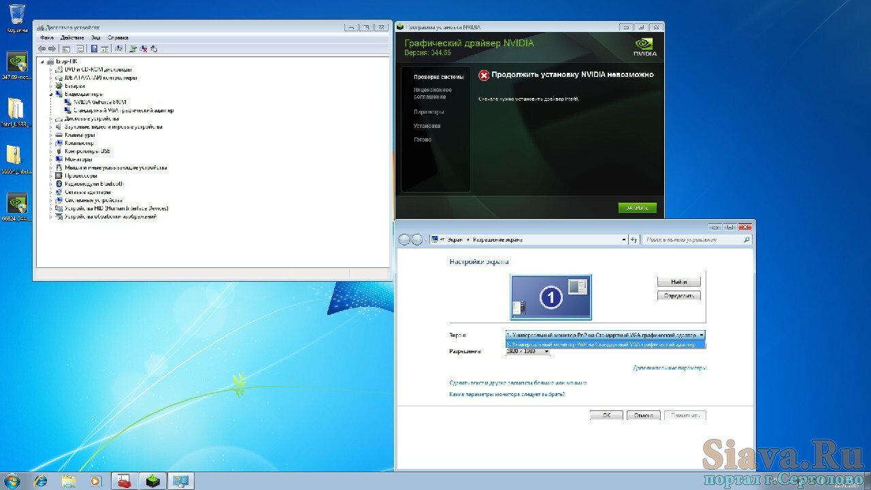Viewport: 871px width, 490px height.
Task: Open the Дополнительные параметры link
Action: tap(670, 368)
